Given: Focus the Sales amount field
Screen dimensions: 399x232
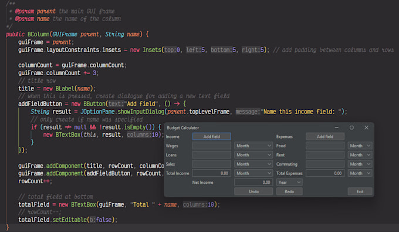Looking at the screenshot, I should coord(211,164).
